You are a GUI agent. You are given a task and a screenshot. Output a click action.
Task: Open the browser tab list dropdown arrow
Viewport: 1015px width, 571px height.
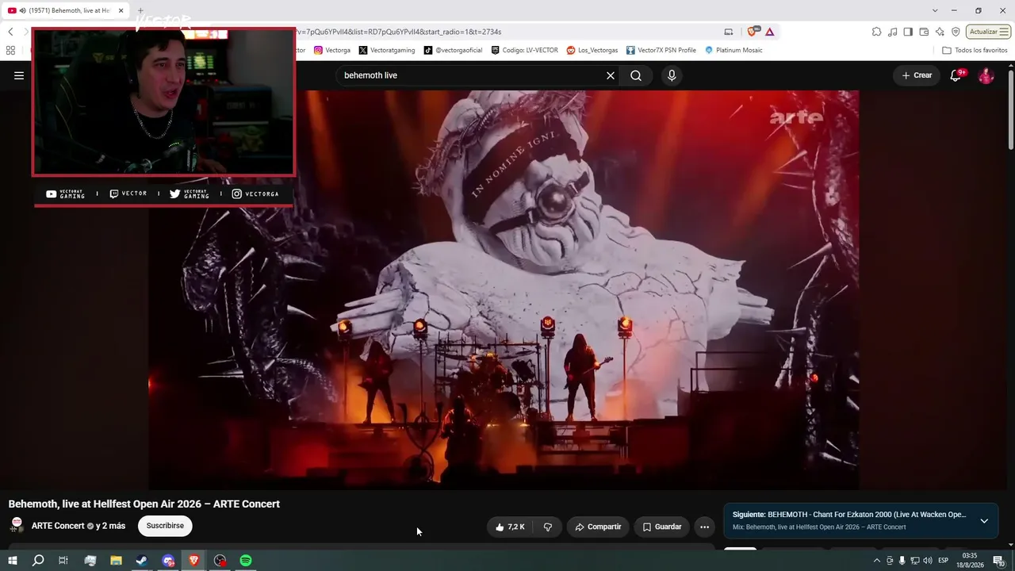coord(935,10)
